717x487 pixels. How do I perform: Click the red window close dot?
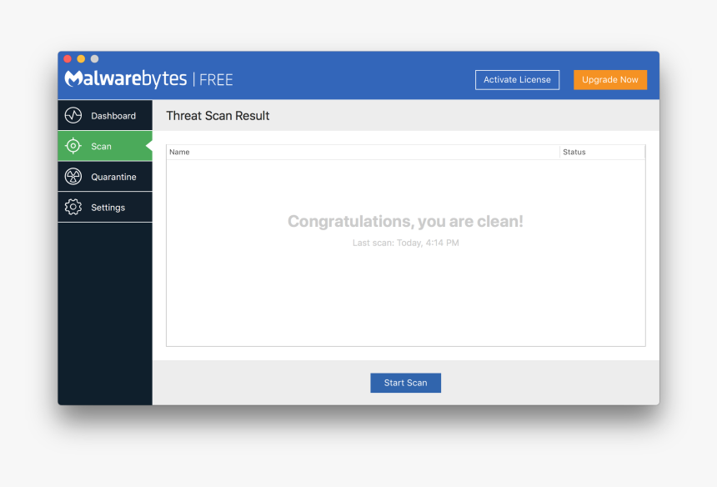click(67, 59)
